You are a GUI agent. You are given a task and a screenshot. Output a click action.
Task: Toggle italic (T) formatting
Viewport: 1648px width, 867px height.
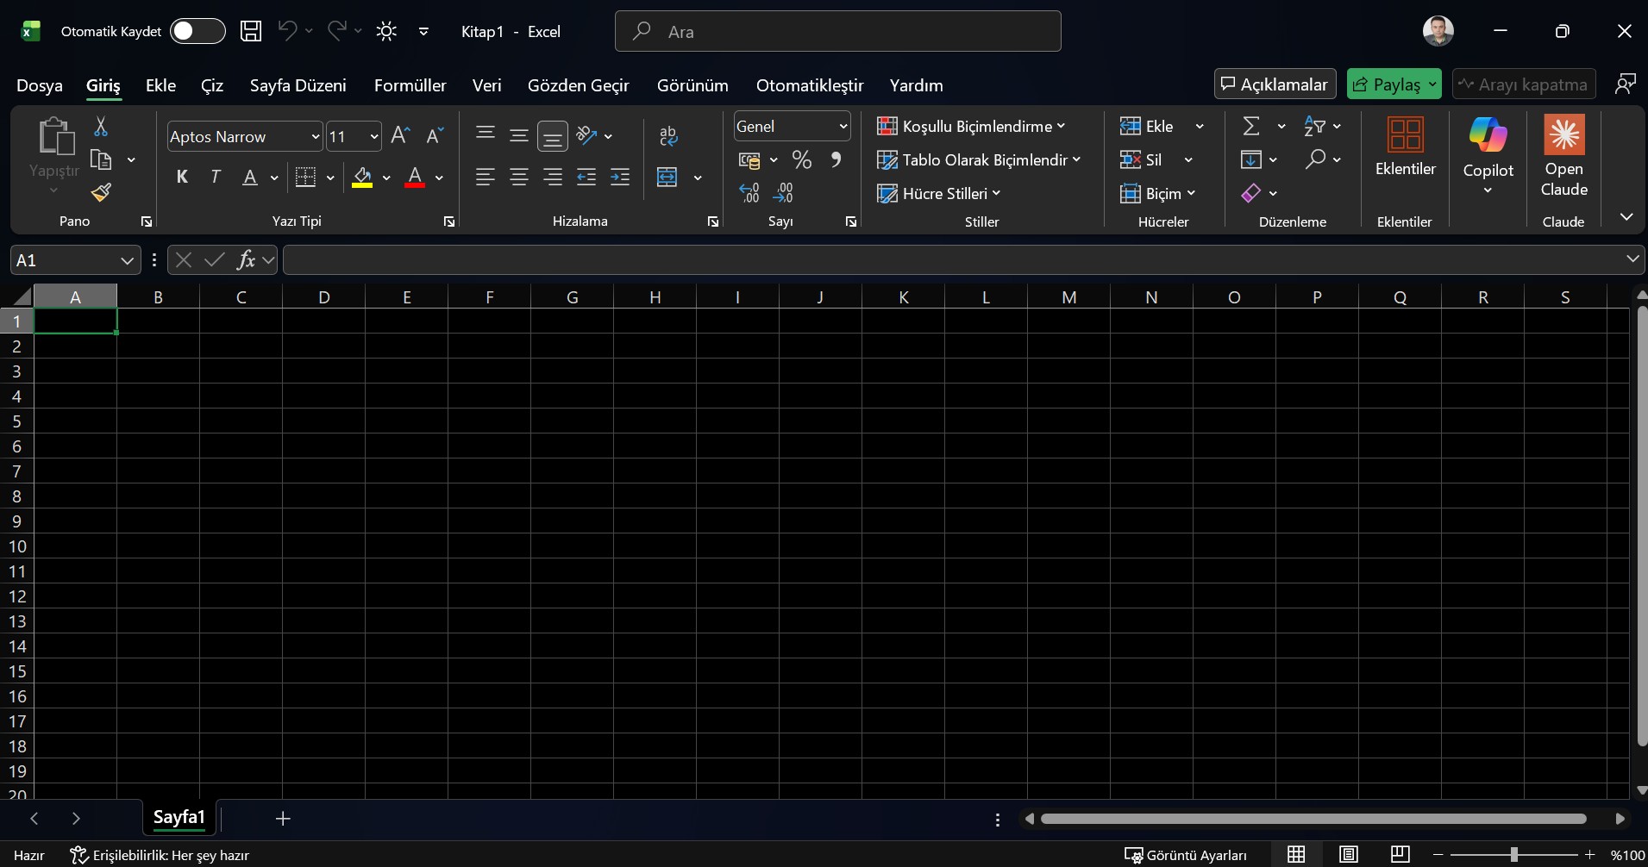215,177
